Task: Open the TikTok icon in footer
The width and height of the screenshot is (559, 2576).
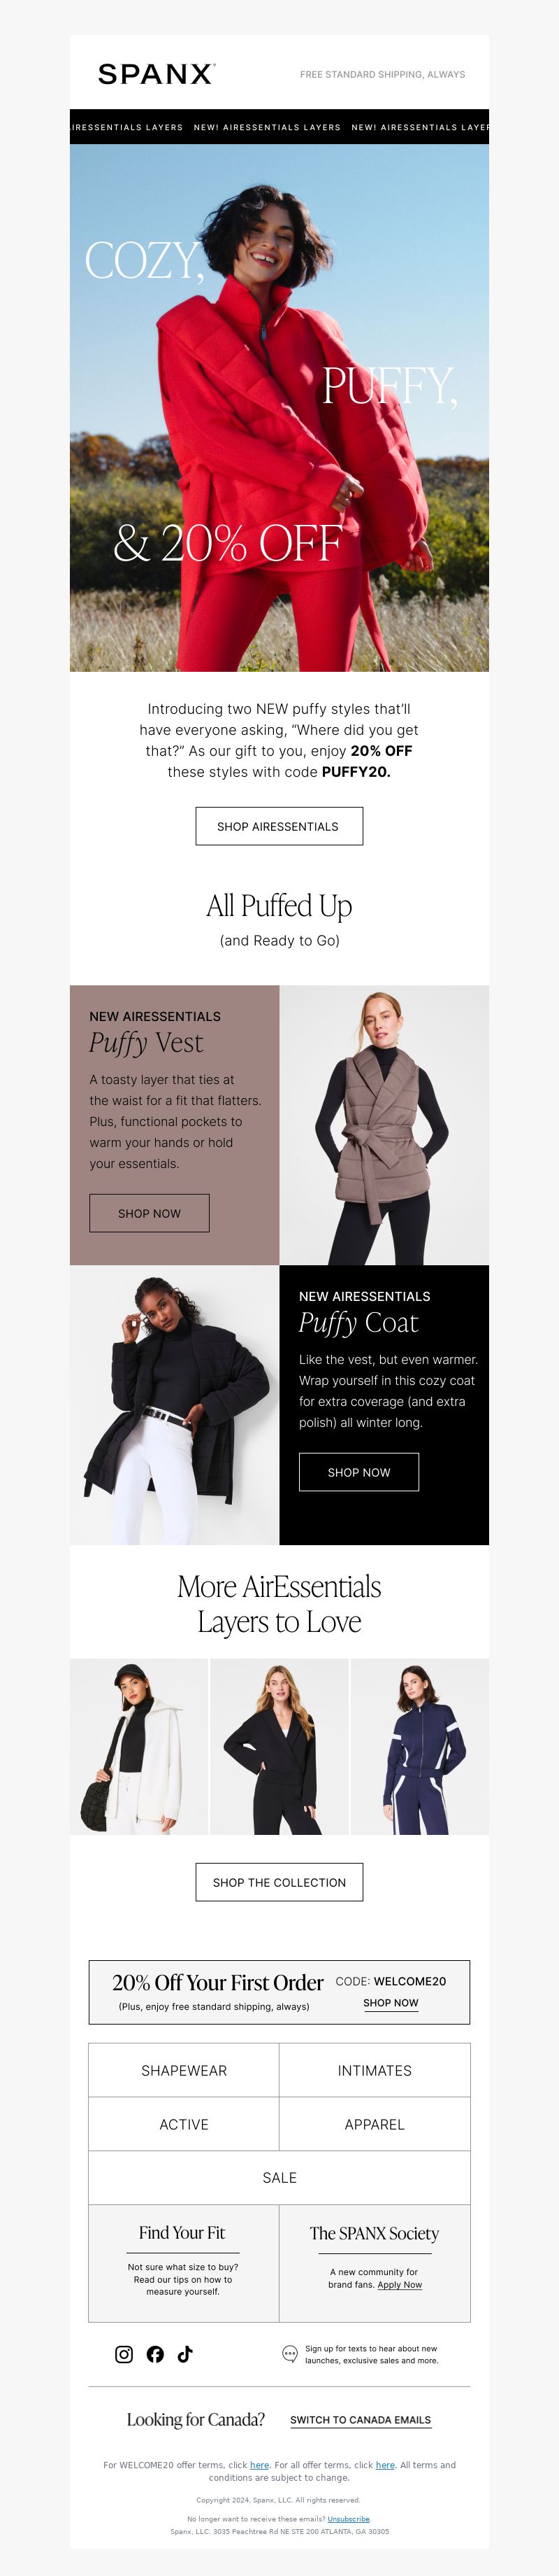Action: click(x=184, y=2354)
